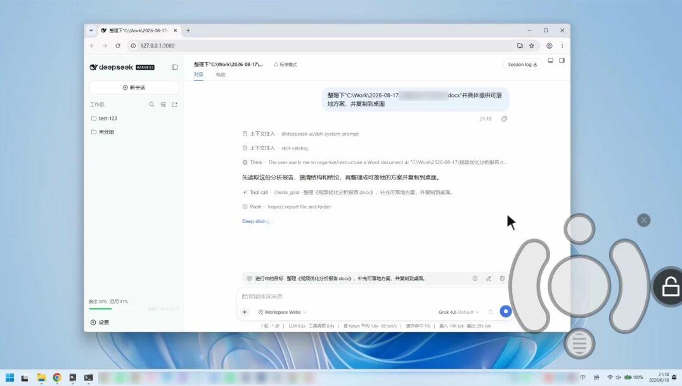The width and height of the screenshot is (682, 386).
Task: Open the Windows Start menu
Action: point(10,377)
